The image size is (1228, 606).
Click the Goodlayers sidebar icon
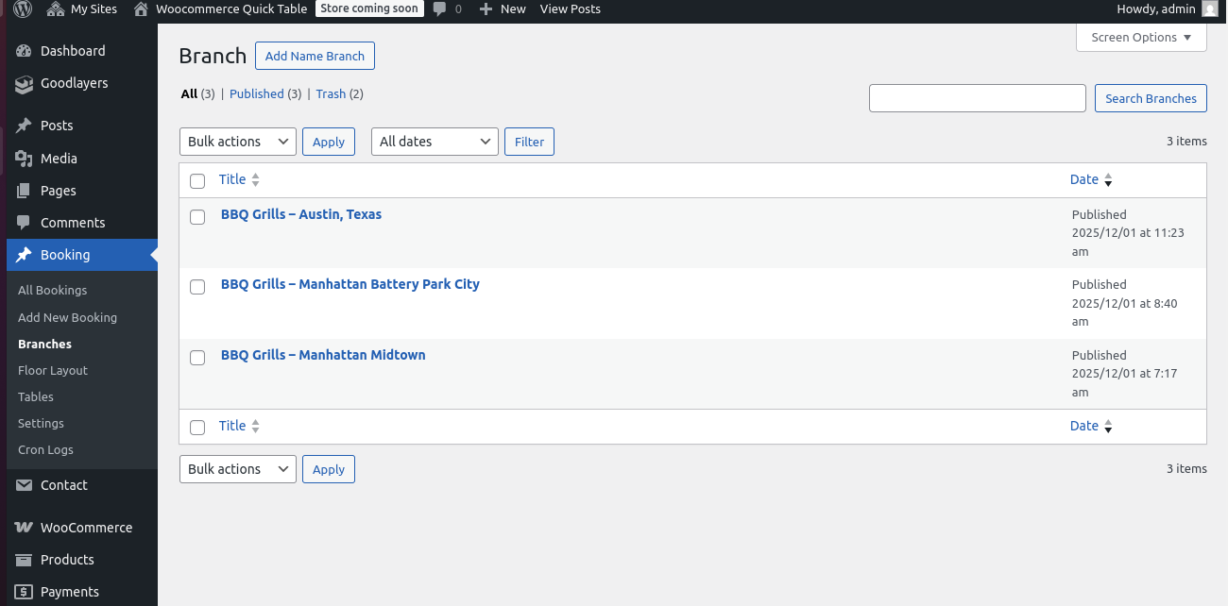24,84
